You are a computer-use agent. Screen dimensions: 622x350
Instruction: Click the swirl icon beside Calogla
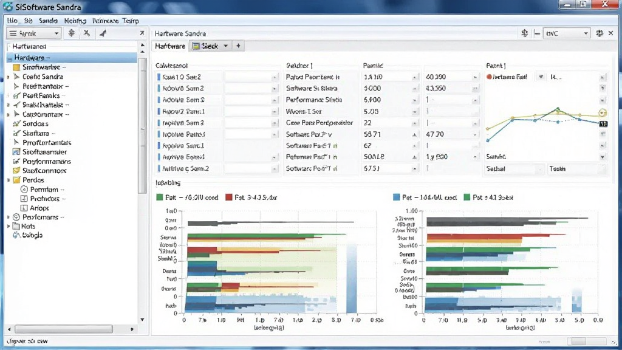click(x=16, y=235)
